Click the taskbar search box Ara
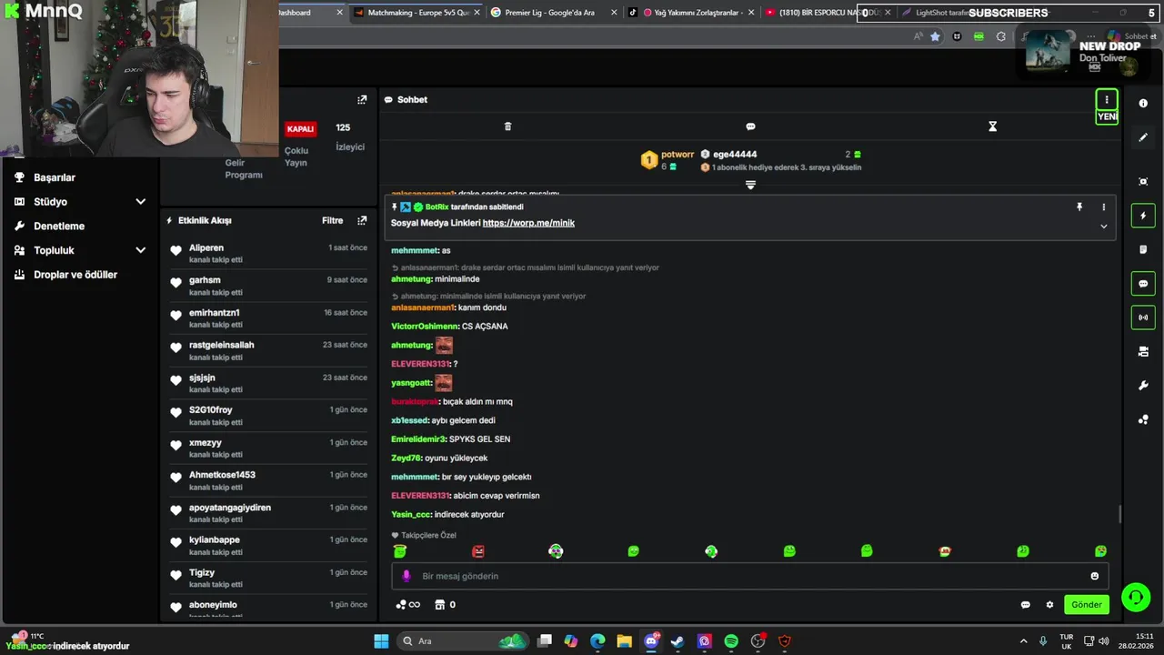1164x655 pixels. coord(464,641)
